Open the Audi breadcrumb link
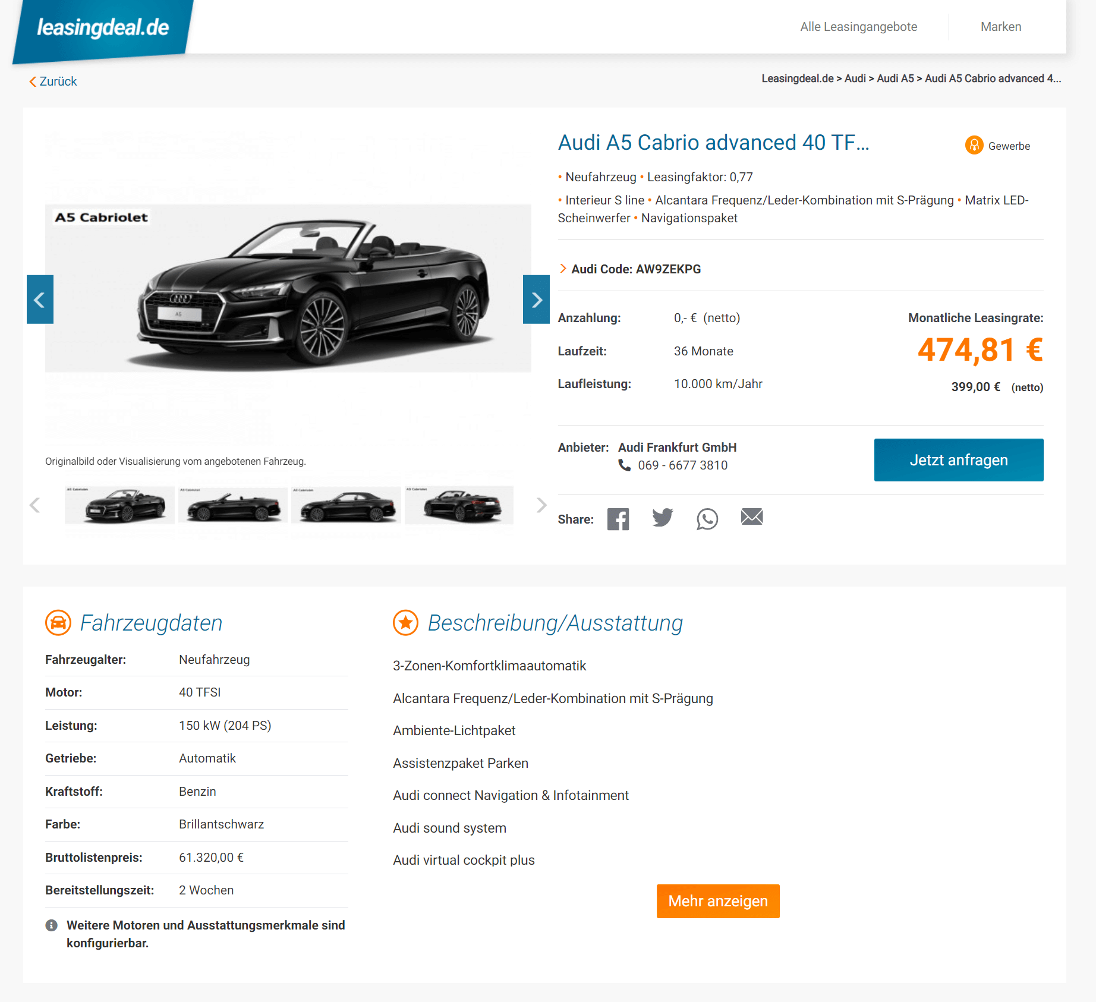1096x1002 pixels. tap(855, 78)
